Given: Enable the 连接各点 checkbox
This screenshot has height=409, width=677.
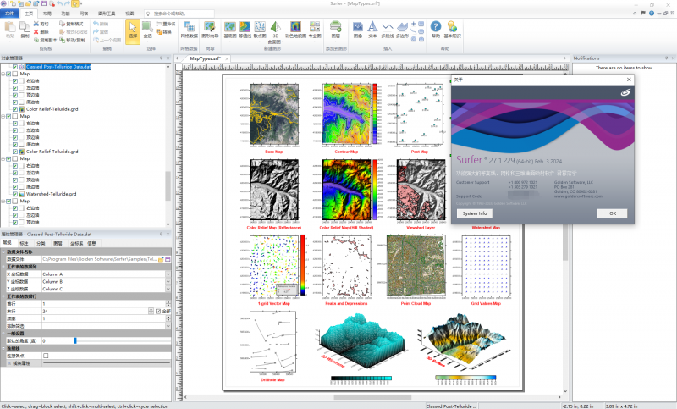Looking at the screenshot, I should [x=46, y=356].
